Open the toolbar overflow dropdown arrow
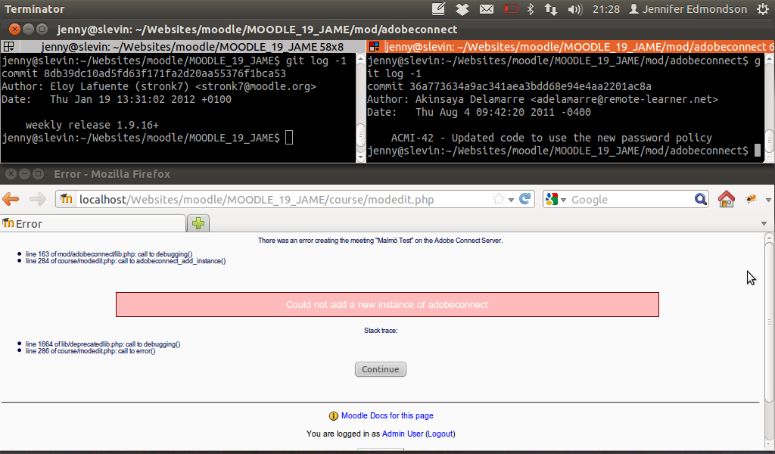 (768, 200)
